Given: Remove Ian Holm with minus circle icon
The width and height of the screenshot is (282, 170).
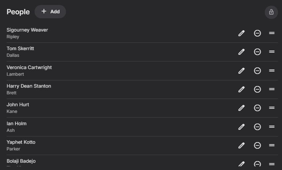Looking at the screenshot, I should (x=257, y=127).
